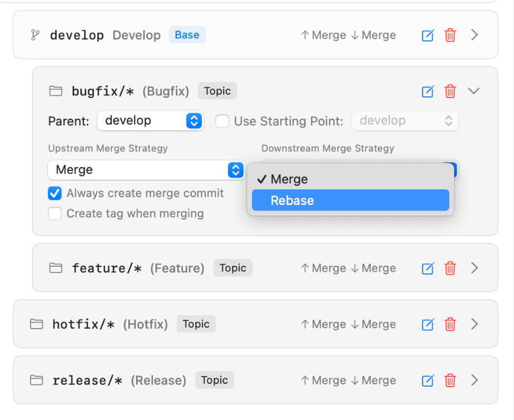This screenshot has width=514, height=420.
Task: Click the trash icon for feature/*
Action: point(450,268)
